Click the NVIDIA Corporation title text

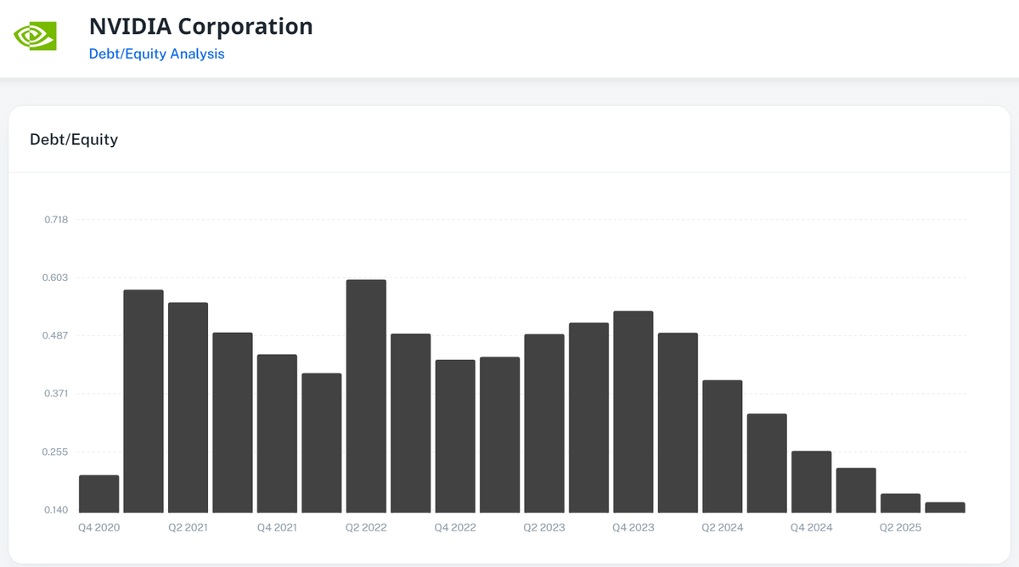200,26
